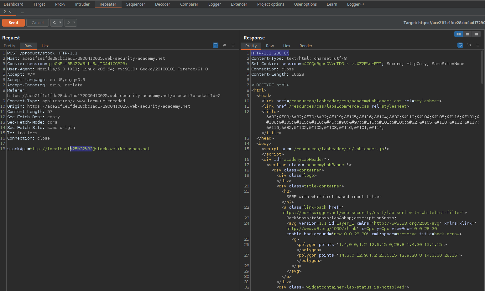Click Content-Type urlencoded header line
This screenshot has width=485, height=291.
[66, 101]
